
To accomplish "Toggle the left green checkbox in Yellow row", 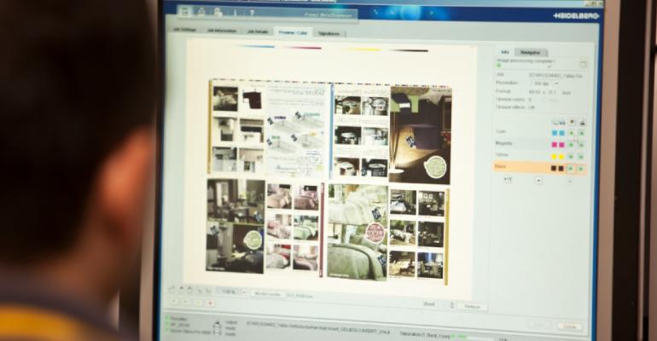I will pos(571,157).
